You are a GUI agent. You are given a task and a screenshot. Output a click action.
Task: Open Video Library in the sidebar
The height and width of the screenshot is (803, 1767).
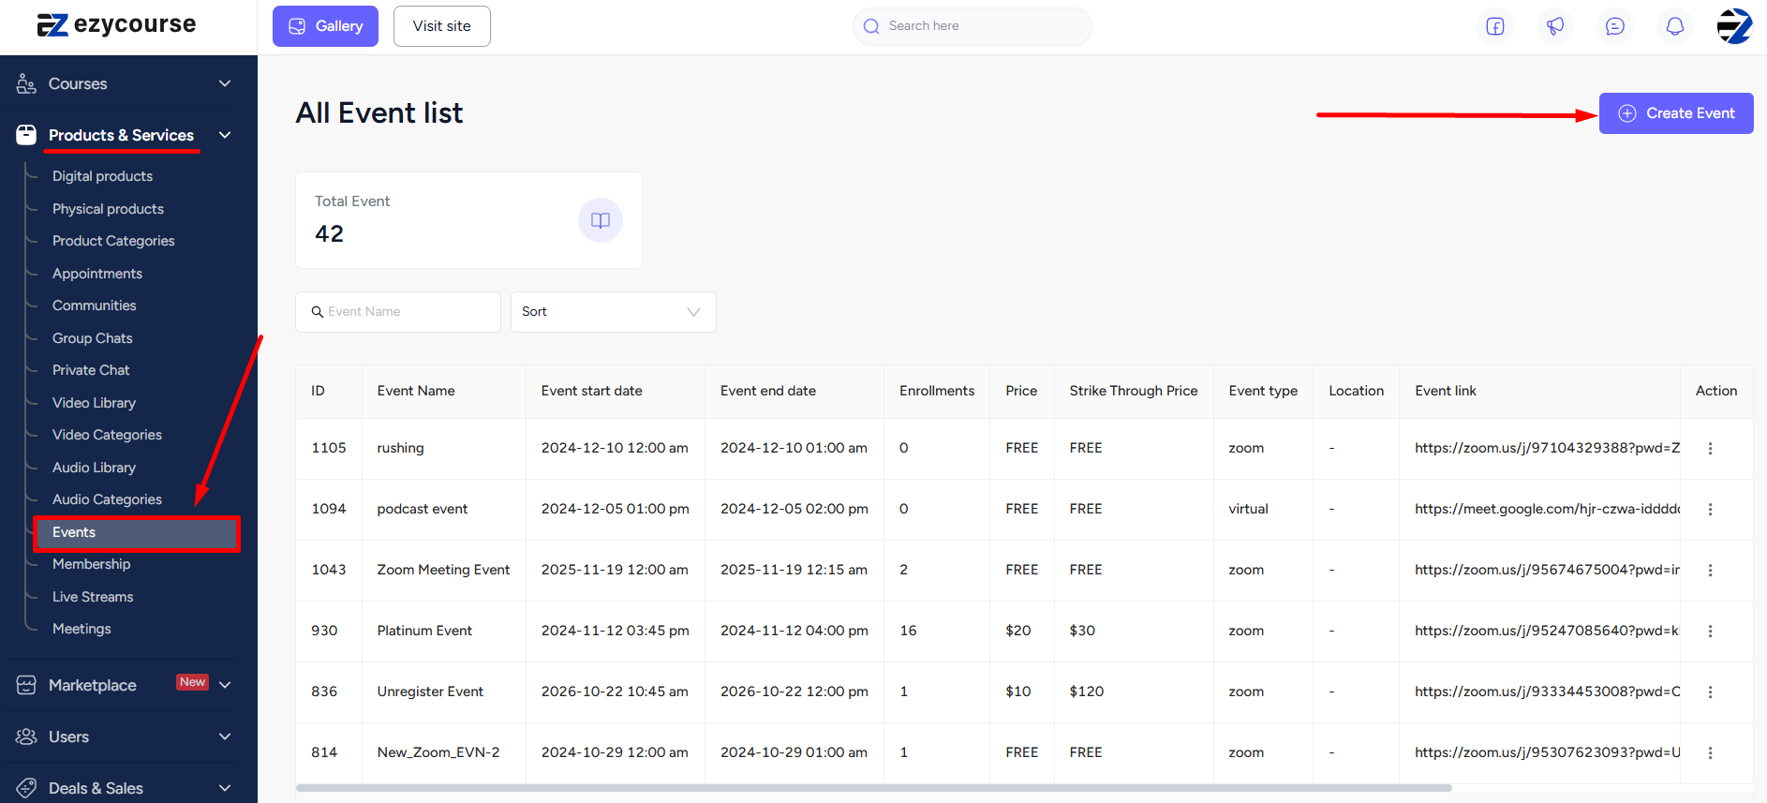[x=94, y=403]
